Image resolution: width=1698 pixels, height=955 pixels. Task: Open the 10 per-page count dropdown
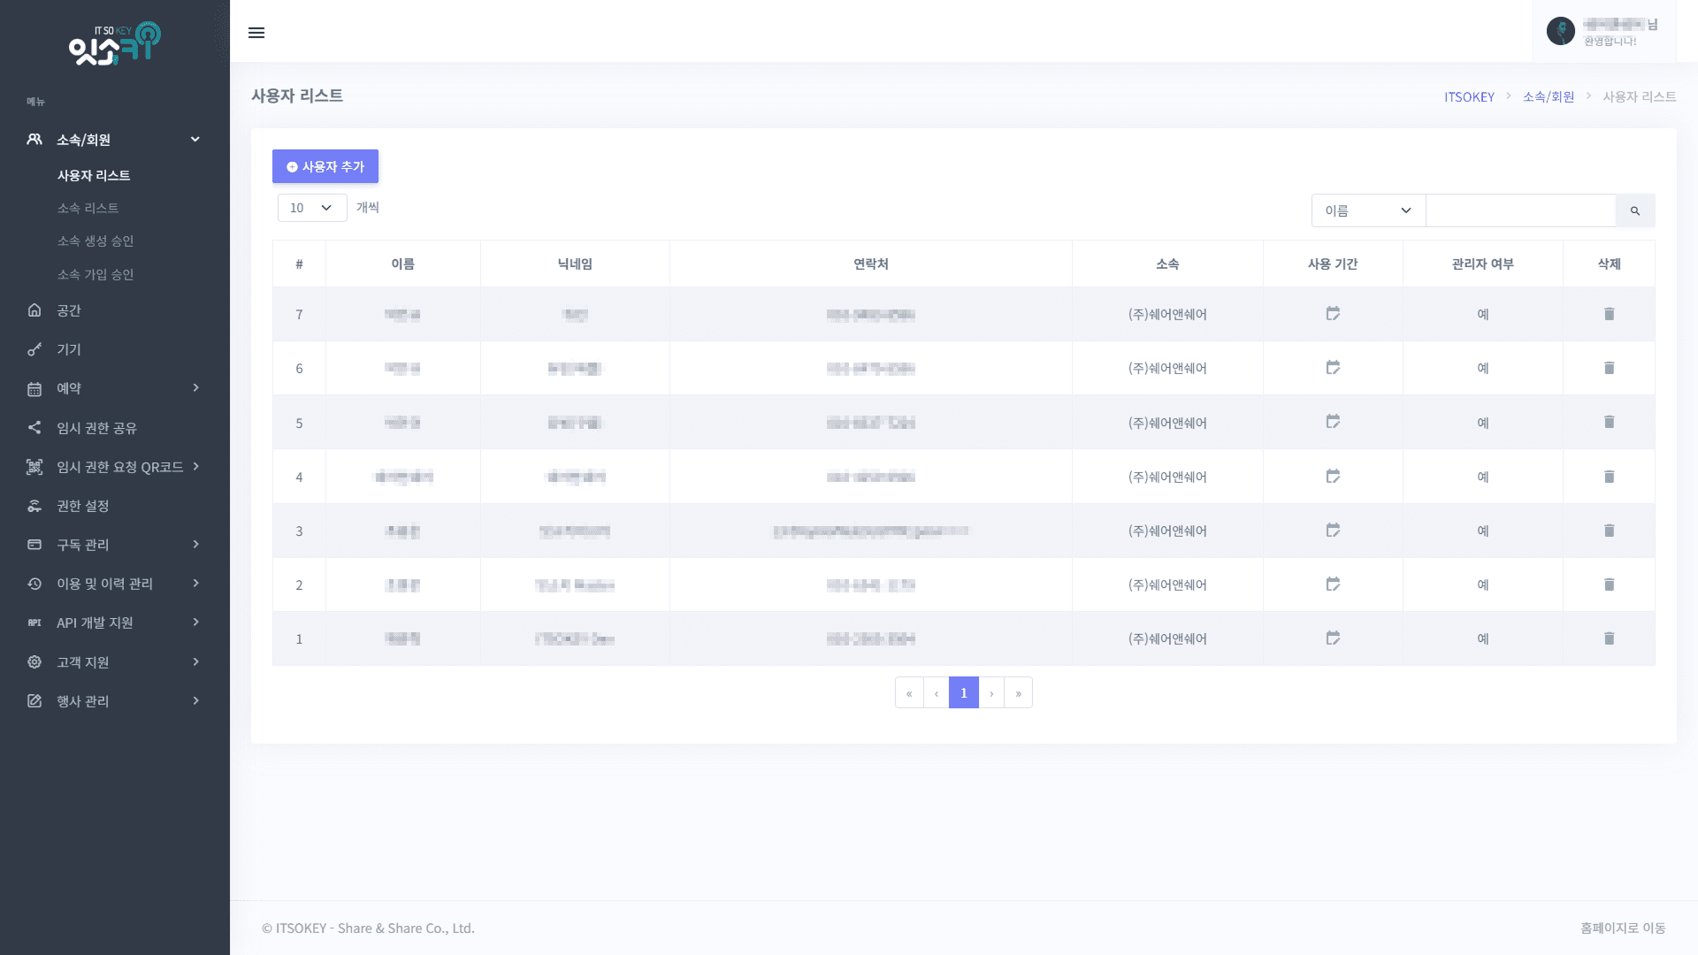point(311,208)
